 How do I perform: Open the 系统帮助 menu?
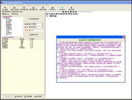[x=46, y=5]
